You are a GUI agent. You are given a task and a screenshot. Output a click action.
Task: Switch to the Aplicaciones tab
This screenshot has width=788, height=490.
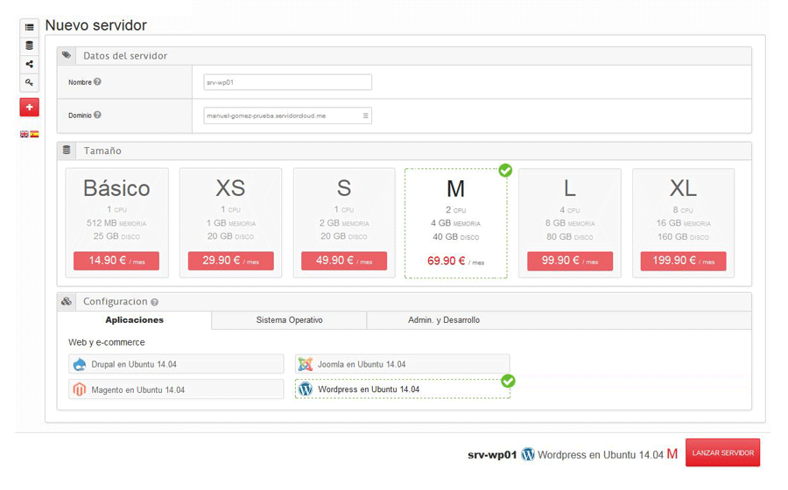(135, 319)
